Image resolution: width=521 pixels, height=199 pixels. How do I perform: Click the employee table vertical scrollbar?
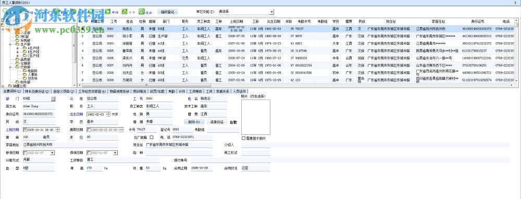[516, 51]
